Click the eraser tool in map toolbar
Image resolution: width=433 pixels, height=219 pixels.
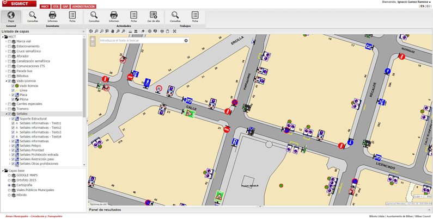(x=143, y=31)
